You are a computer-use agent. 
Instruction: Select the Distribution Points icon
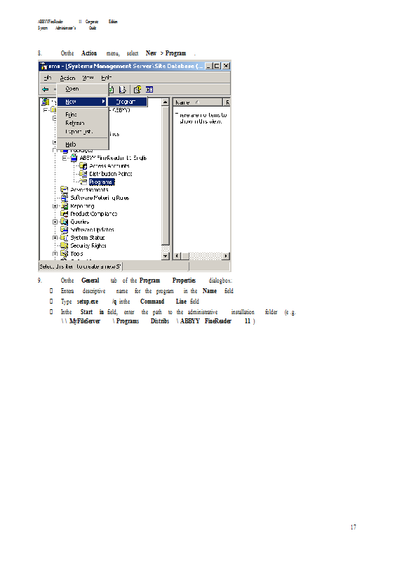(x=83, y=174)
